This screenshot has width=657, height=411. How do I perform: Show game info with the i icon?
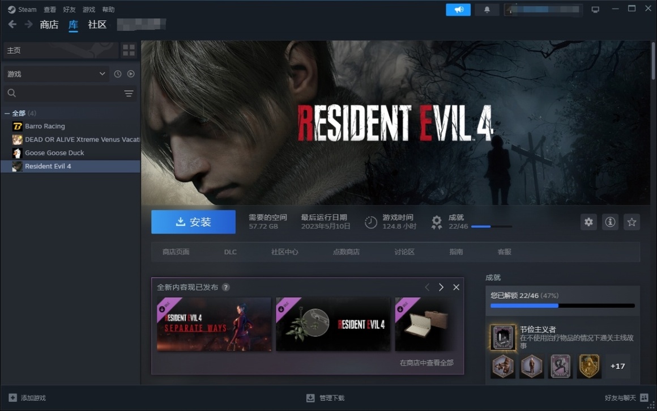coord(610,222)
